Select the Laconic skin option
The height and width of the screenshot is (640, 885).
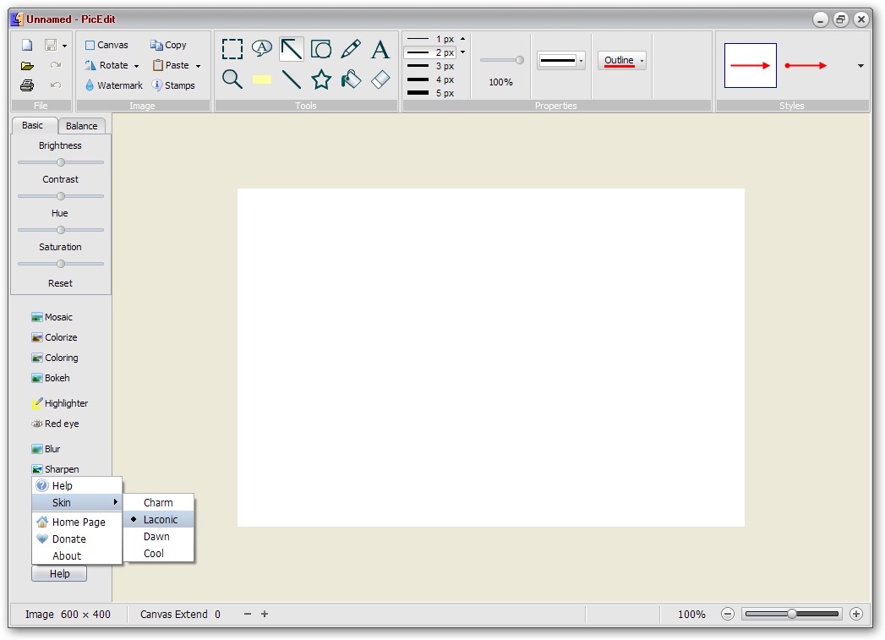coord(159,519)
